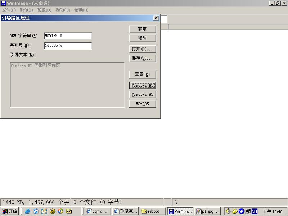Image resolution: width=288 pixels, height=216 pixels.
Task: Click the yellow pencil tray icon
Action: pyautogui.click(x=235, y=211)
